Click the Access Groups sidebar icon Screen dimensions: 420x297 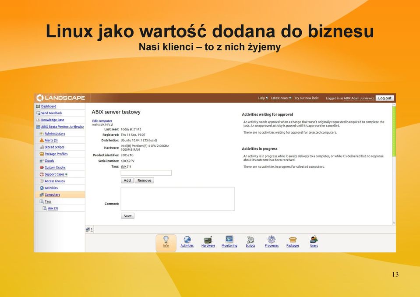point(42,181)
